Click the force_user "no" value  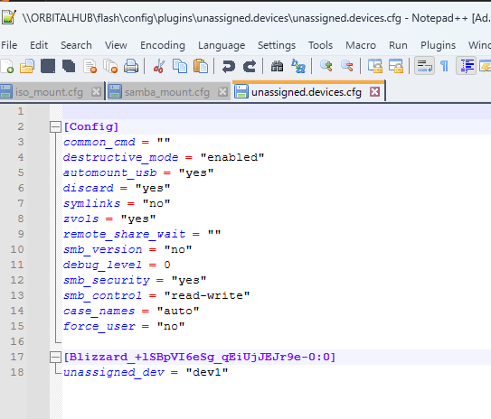coord(171,326)
